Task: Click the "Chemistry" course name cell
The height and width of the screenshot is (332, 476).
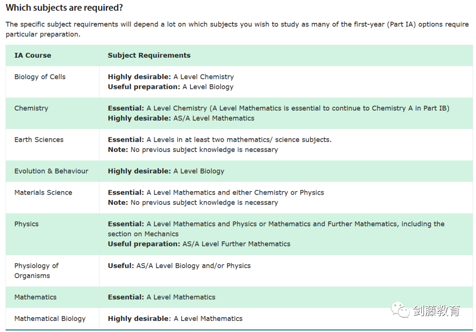Action: click(31, 108)
